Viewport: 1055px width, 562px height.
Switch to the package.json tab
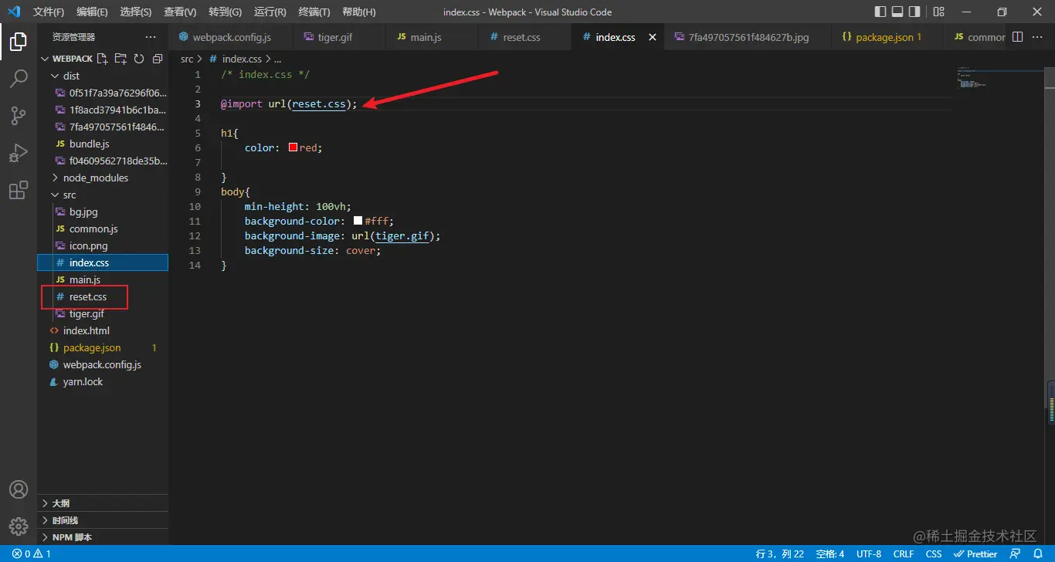(888, 37)
